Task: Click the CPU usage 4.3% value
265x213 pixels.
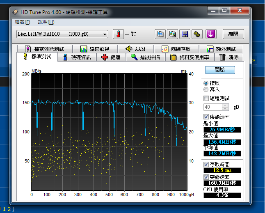Action: click(222, 195)
